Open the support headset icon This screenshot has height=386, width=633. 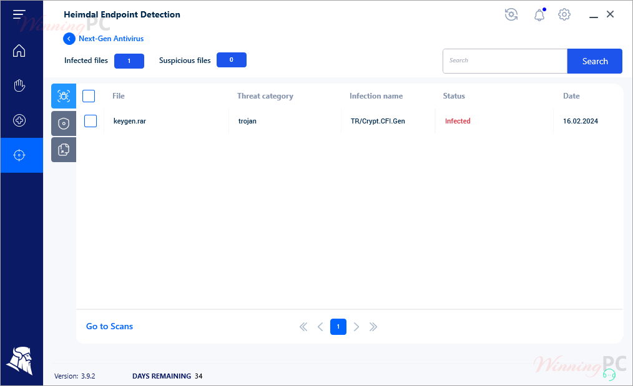609,375
